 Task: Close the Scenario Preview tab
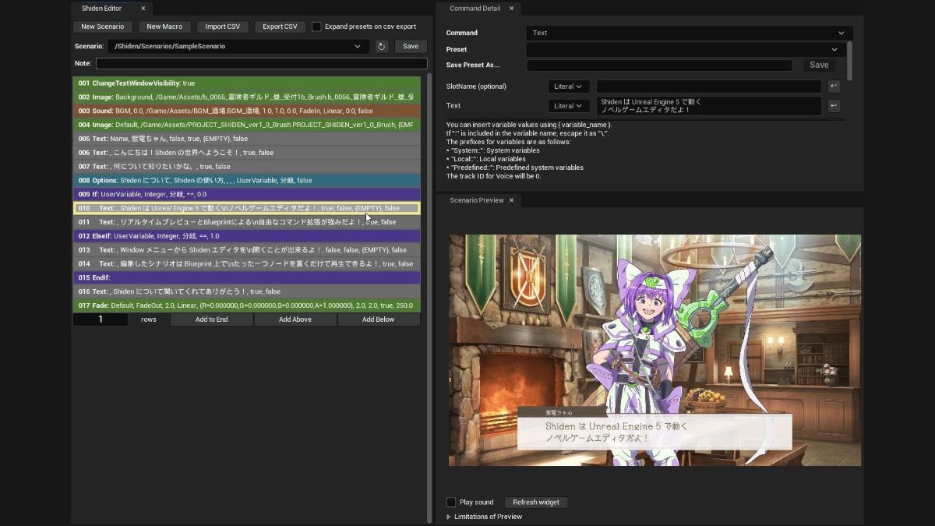[511, 200]
